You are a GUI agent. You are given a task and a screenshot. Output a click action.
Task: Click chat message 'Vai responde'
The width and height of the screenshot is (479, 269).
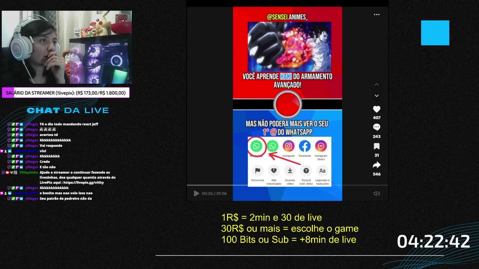(x=51, y=145)
